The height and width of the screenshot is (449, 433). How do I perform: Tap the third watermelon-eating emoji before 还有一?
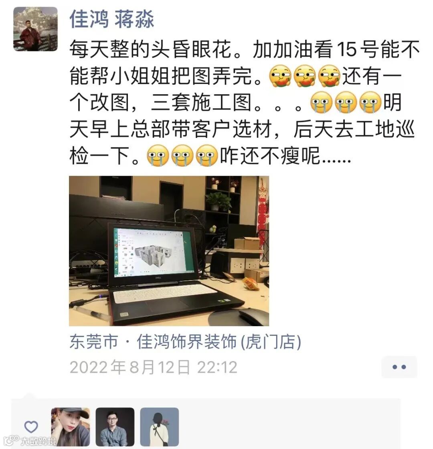click(x=330, y=76)
